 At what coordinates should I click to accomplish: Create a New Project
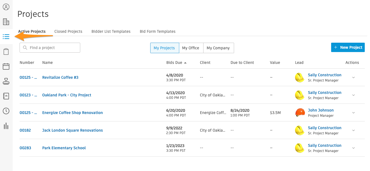pos(348,47)
